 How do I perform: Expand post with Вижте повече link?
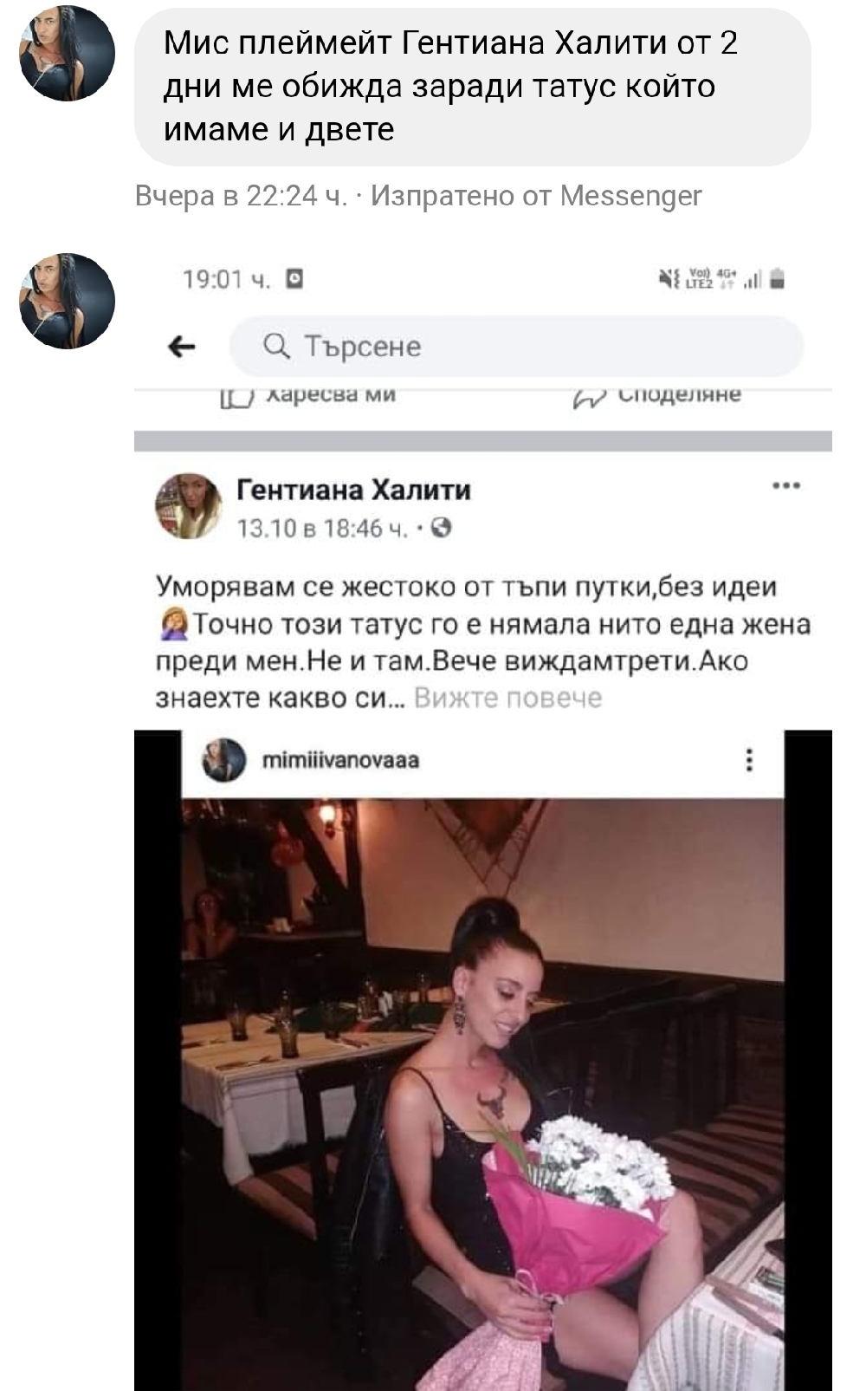[508, 698]
